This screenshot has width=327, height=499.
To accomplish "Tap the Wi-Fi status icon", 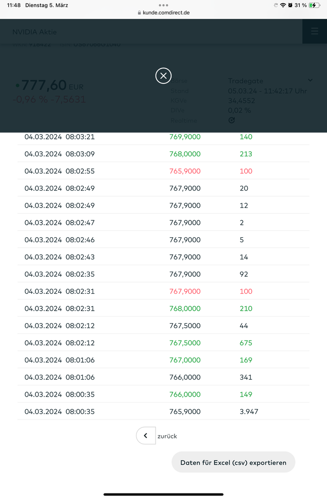I will tap(283, 5).
